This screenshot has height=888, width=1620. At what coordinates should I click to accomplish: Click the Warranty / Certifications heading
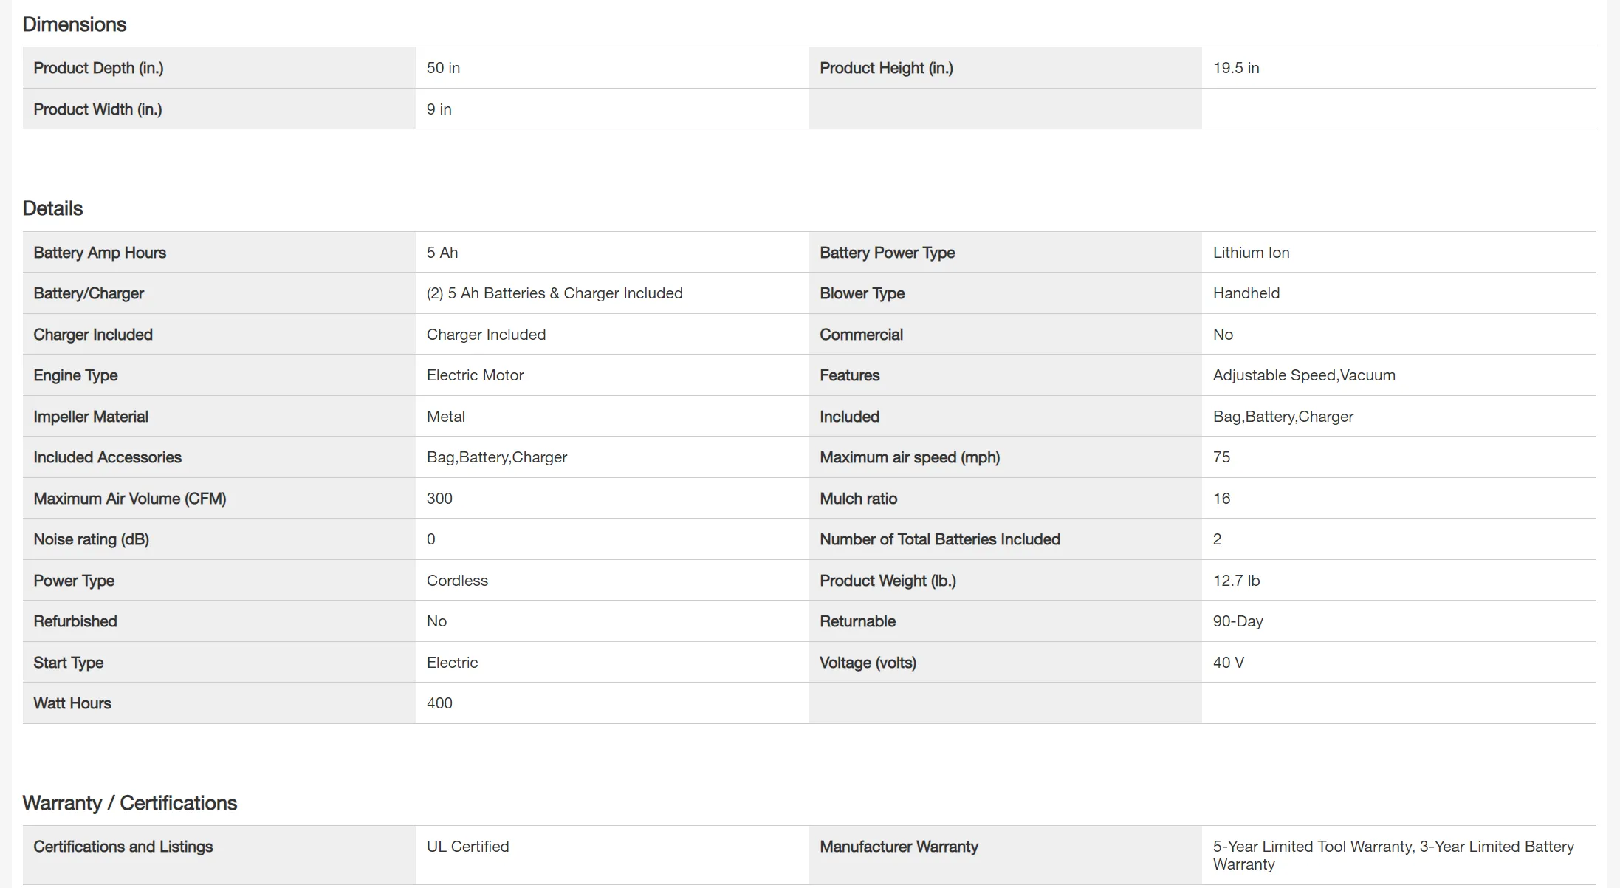point(129,803)
